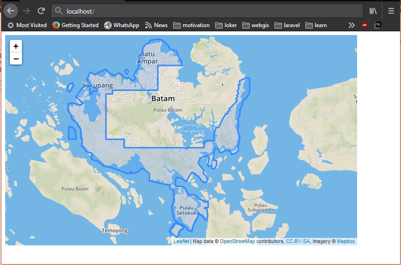Click the uBlock Origin shield icon
This screenshot has width=401, height=265.
365,25
